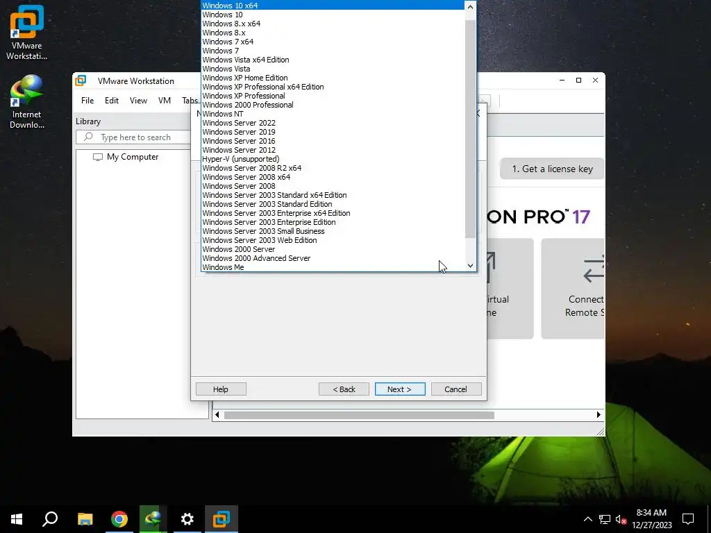Viewport: 711px width, 533px height.
Task: Click the horizontal scrollbar right arrow
Action: [599, 415]
